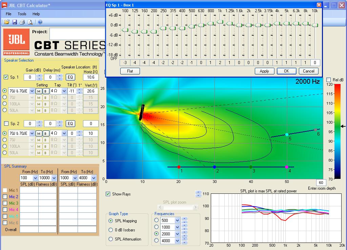The height and width of the screenshot is (250, 347).
Task: Open the From 1000 Hz dropdown in SPL Summary
Action: click(x=75, y=178)
